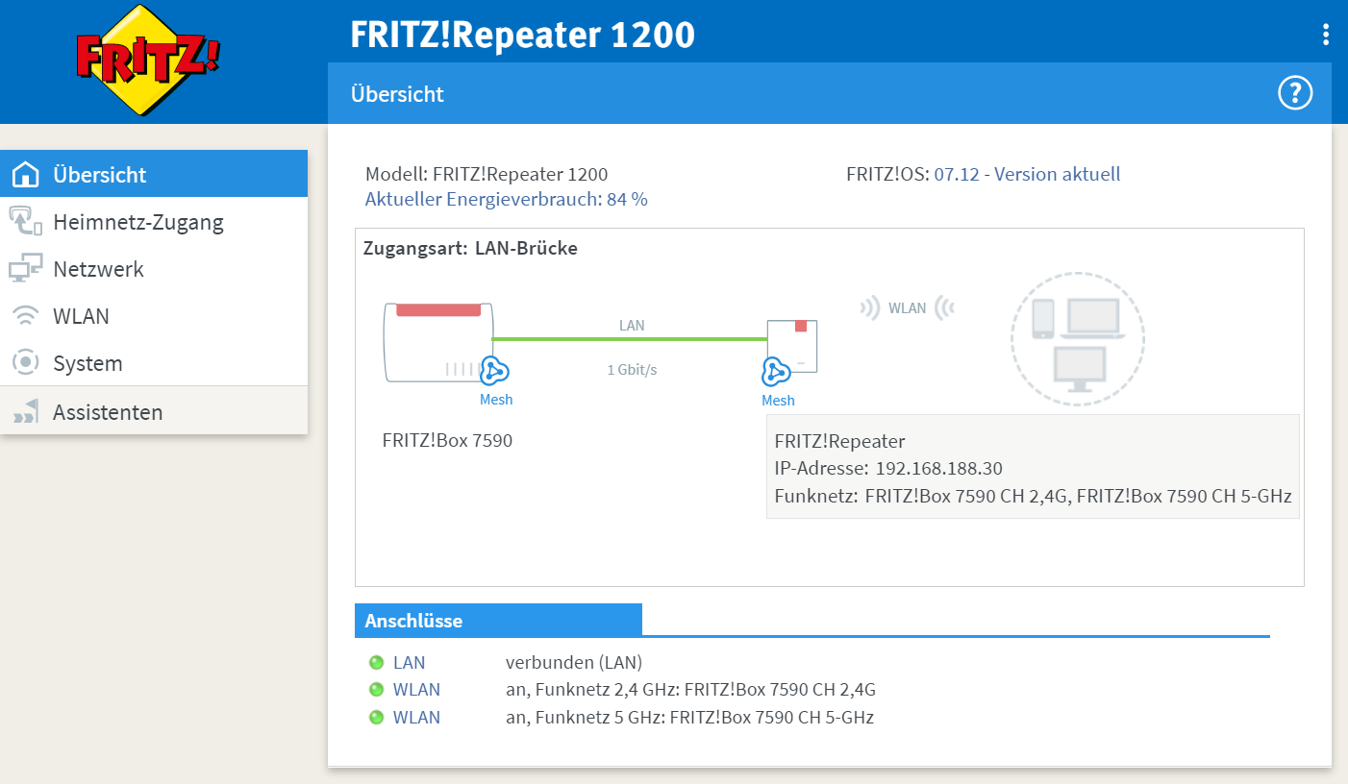Screen dimensions: 1348x784
Task: Click the FRITZ! logo
Action: (x=148, y=61)
